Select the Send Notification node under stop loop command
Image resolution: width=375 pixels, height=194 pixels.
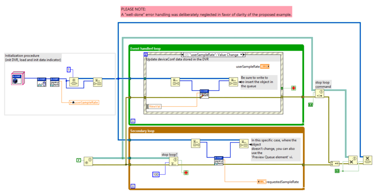(x=319, y=94)
